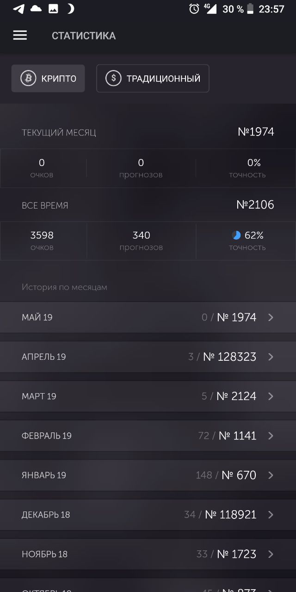Expand Апрель 19 row chevron

click(x=271, y=357)
